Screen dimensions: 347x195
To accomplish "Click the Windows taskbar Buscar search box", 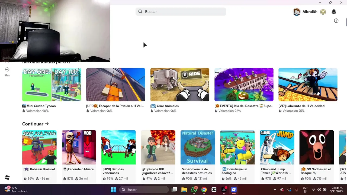I will point(144,190).
